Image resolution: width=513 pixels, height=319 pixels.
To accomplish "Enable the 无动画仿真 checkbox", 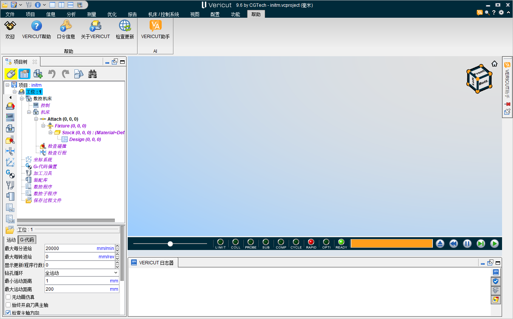I will coord(8,297).
